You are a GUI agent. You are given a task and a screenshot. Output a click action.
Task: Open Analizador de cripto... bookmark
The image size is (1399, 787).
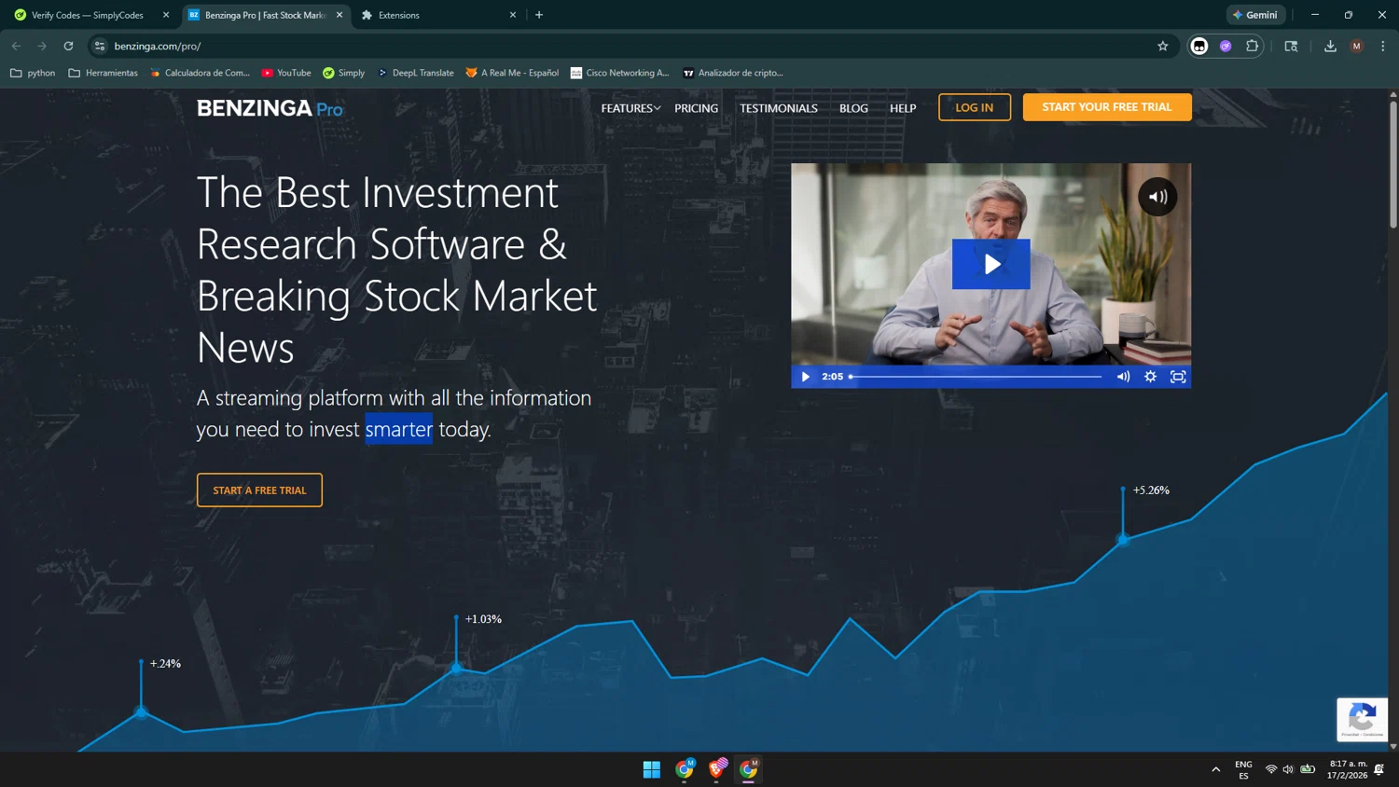(x=732, y=73)
